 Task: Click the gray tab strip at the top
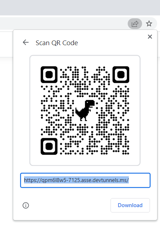click(x=80, y=8)
